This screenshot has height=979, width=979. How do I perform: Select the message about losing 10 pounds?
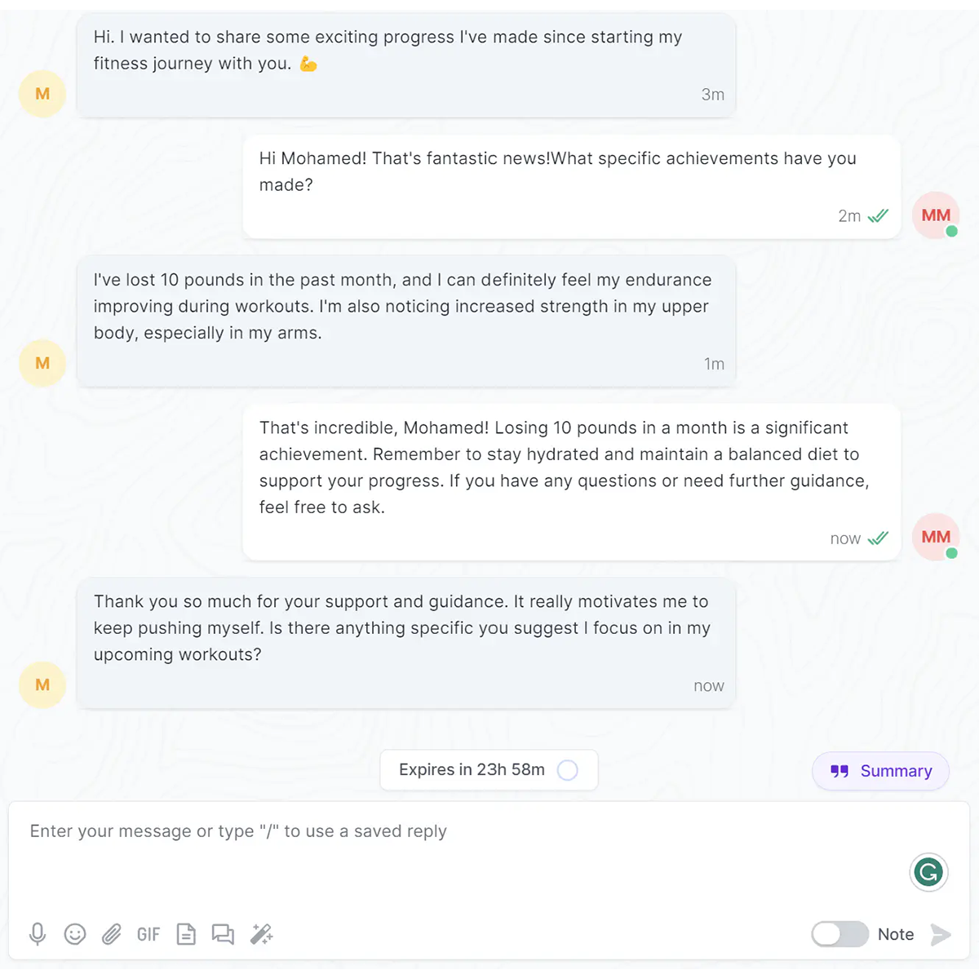click(x=406, y=321)
